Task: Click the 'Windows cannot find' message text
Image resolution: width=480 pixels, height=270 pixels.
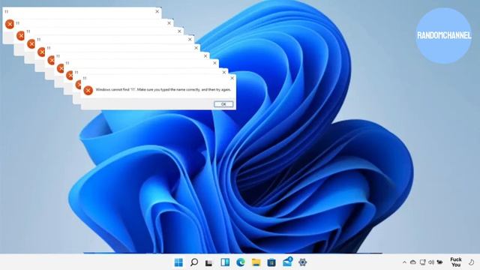Action: click(x=163, y=90)
